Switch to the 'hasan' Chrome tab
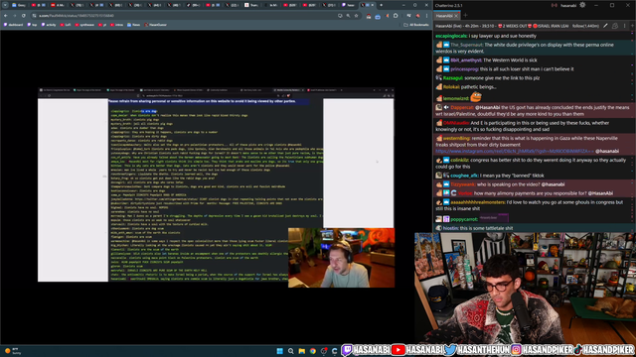The image size is (636, 357). click(348, 5)
